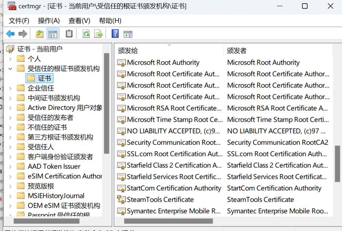Expand the 受信任的发布者 node
The width and height of the screenshot is (342, 231).
coord(10,118)
